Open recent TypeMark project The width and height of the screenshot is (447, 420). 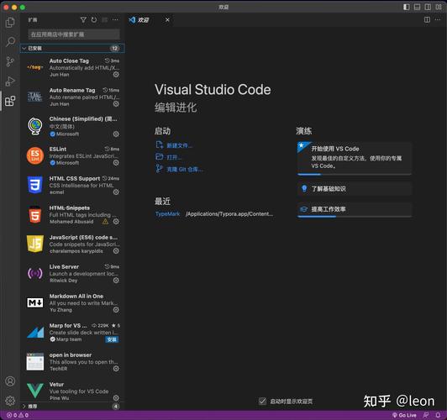coord(168,213)
